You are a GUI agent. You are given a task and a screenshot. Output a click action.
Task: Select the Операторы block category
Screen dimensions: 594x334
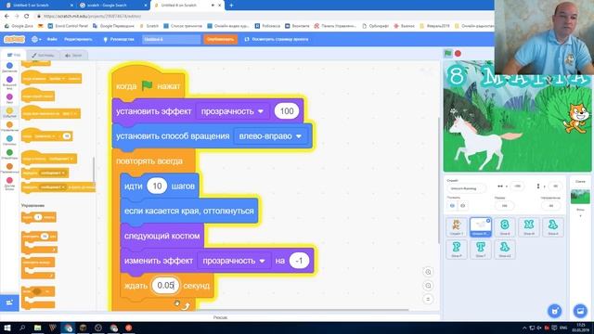coord(9,154)
